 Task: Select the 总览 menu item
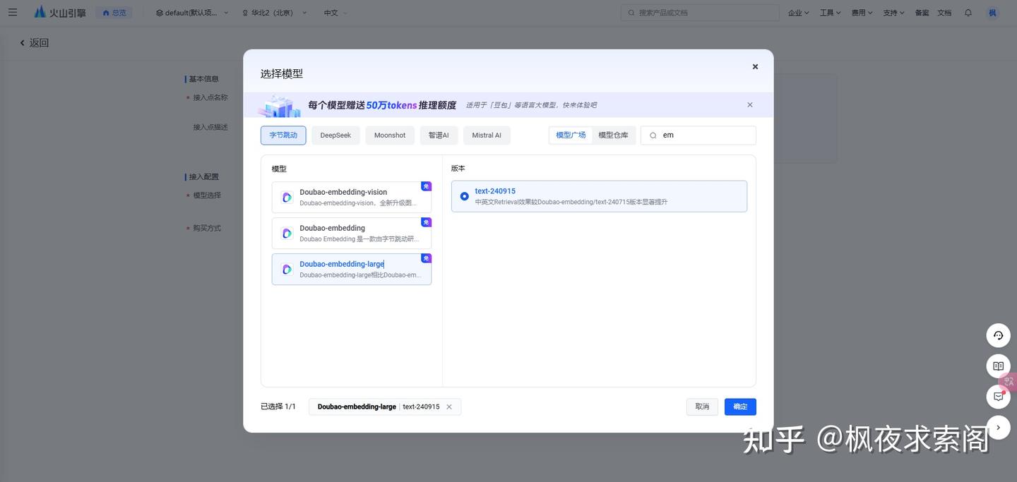[x=114, y=12]
